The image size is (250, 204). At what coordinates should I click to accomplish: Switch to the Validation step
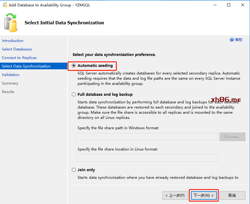[11, 75]
